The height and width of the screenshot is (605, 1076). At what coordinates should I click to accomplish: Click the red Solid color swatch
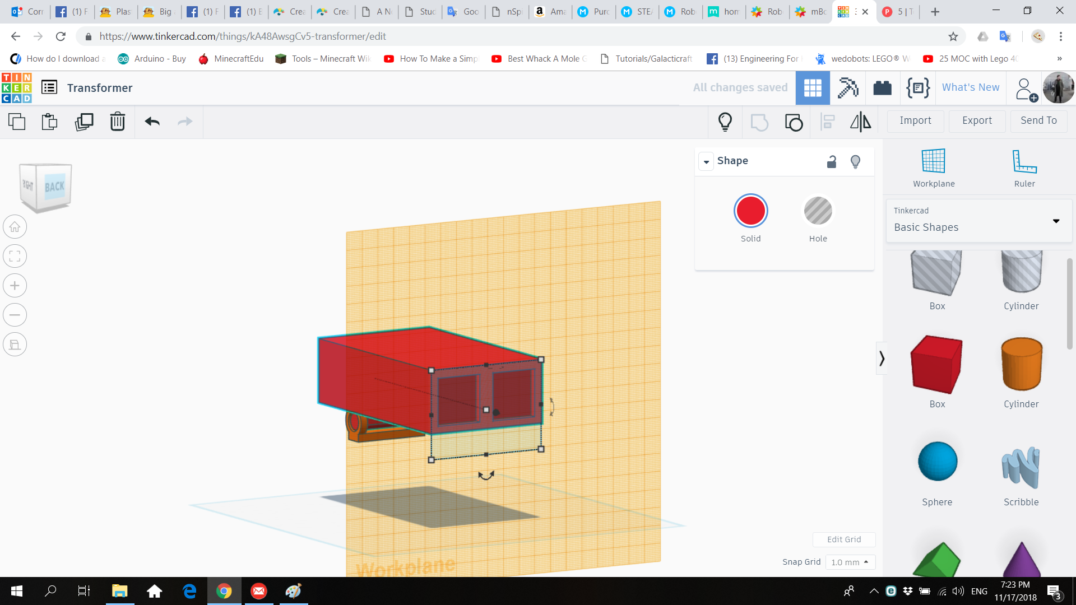(750, 211)
